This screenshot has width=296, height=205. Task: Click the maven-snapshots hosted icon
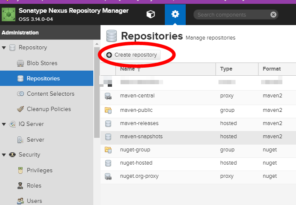(x=108, y=137)
